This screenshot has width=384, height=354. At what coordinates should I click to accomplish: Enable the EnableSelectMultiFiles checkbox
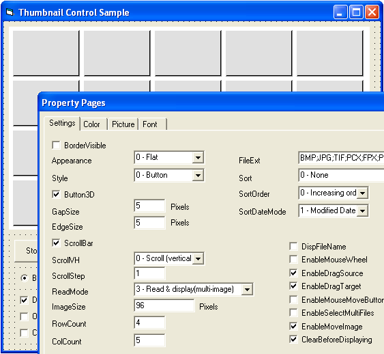click(293, 313)
